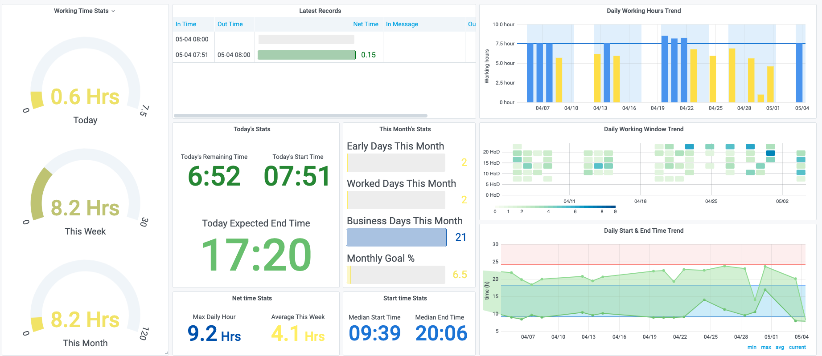The width and height of the screenshot is (822, 356).
Task: Click Today's Remaining Time value 6:52
Action: 214,176
